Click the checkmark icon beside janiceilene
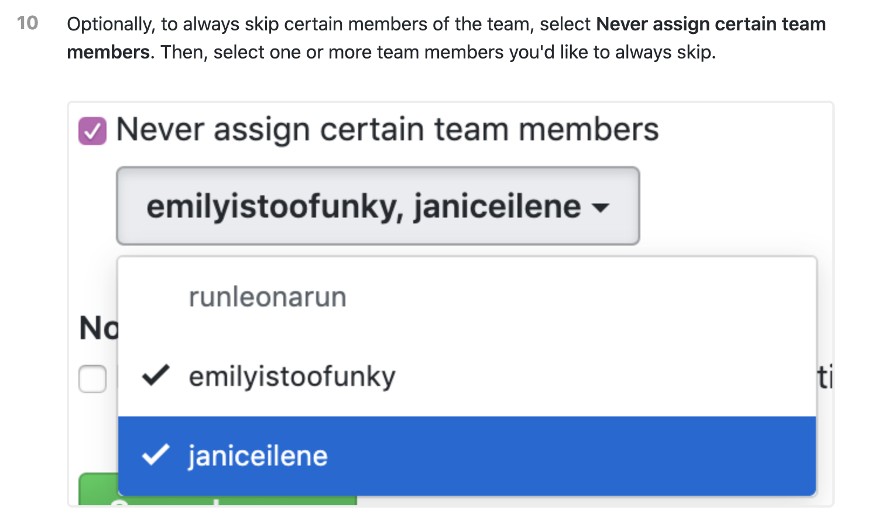 [155, 456]
